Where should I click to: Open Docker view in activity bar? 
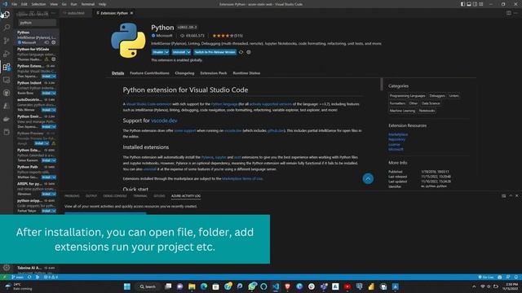[x=7, y=119]
